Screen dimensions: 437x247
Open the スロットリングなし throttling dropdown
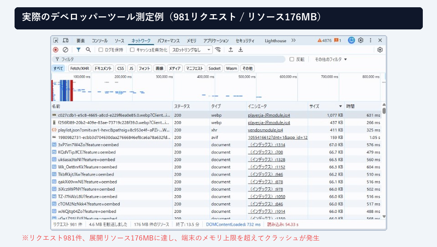(191, 50)
